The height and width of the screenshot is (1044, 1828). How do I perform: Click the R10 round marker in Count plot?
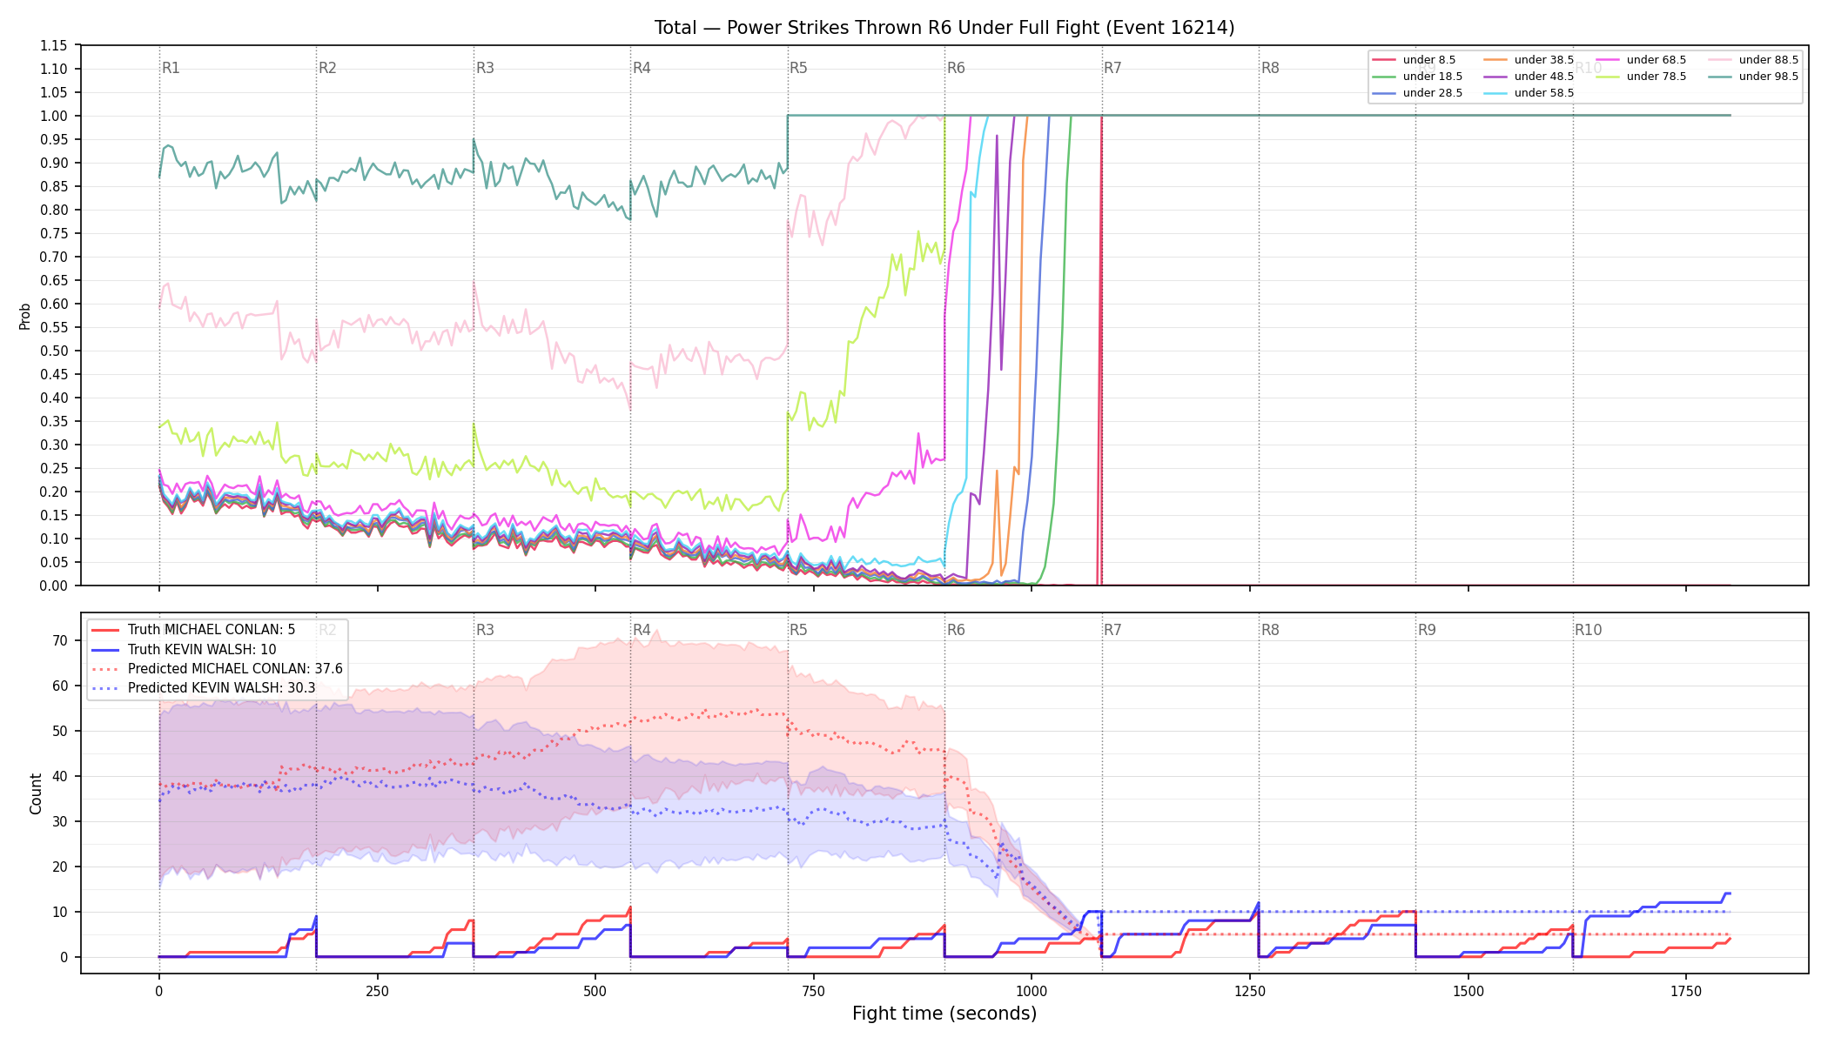1588,630
